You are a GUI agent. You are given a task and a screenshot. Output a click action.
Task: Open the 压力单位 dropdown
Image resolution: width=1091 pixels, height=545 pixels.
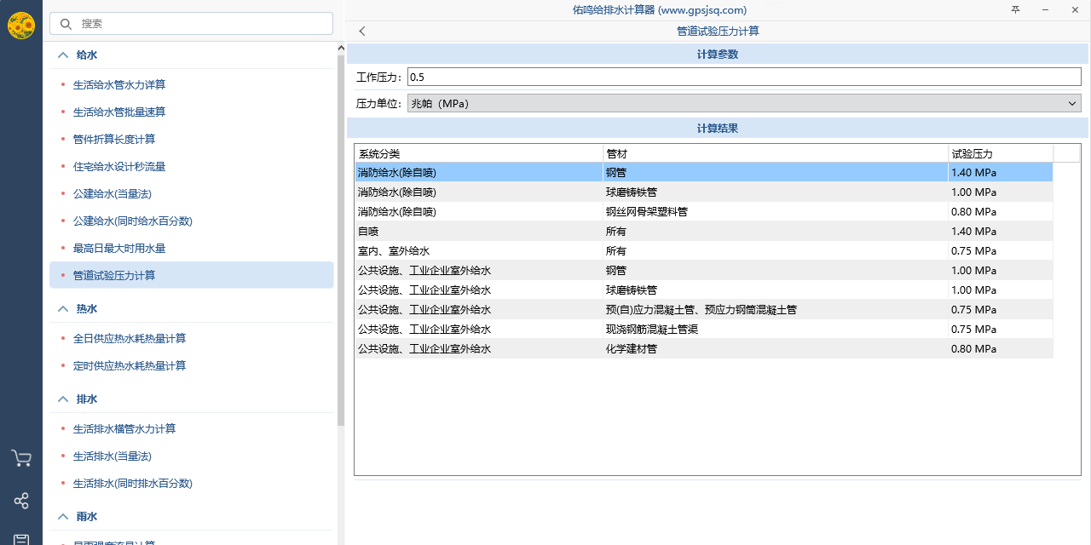[743, 103]
